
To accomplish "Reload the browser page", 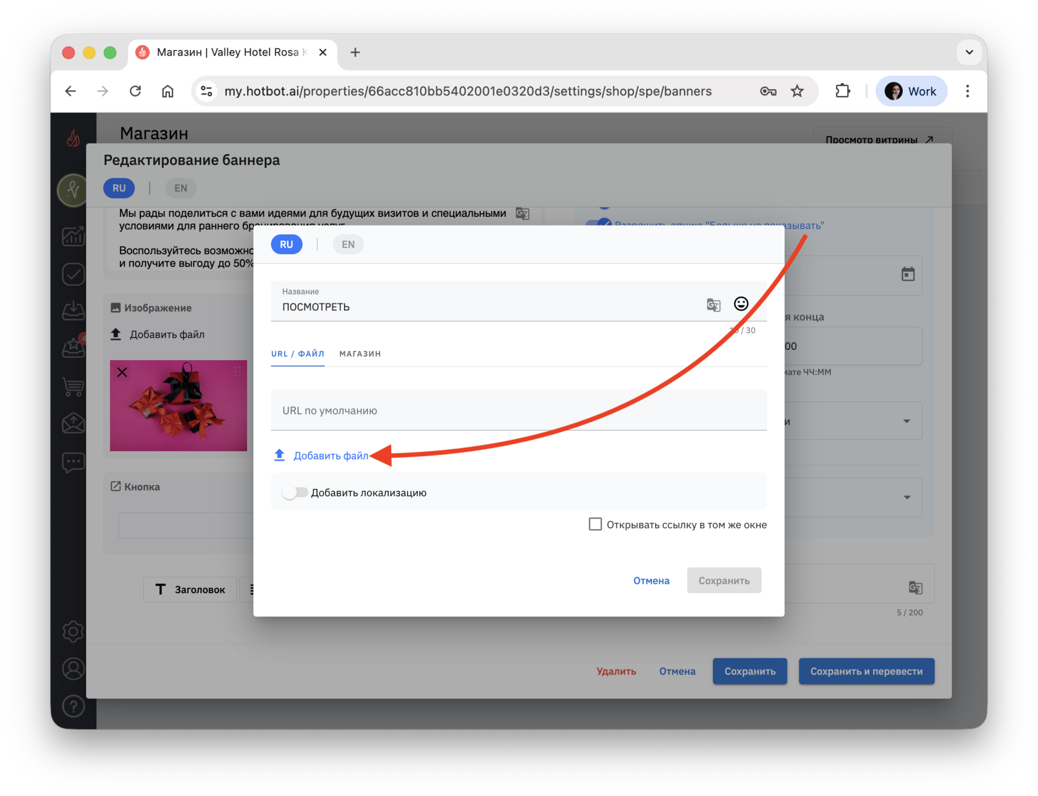I will (x=135, y=91).
